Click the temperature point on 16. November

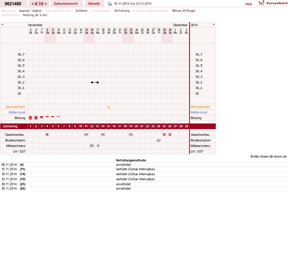pos(92,82)
